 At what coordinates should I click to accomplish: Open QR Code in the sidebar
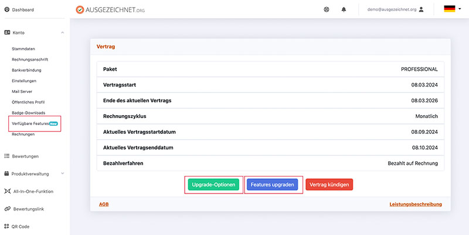(20, 226)
